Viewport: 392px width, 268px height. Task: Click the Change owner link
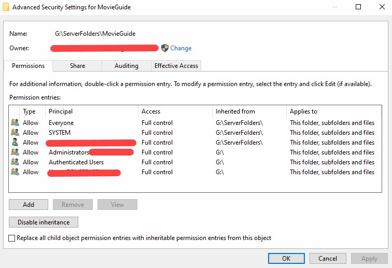[x=181, y=48]
